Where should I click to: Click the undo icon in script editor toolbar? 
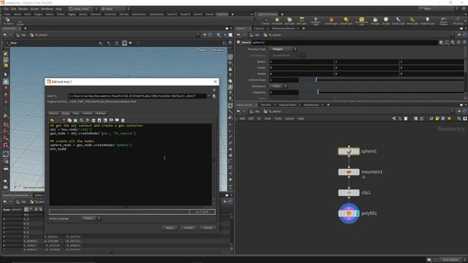coord(52,120)
